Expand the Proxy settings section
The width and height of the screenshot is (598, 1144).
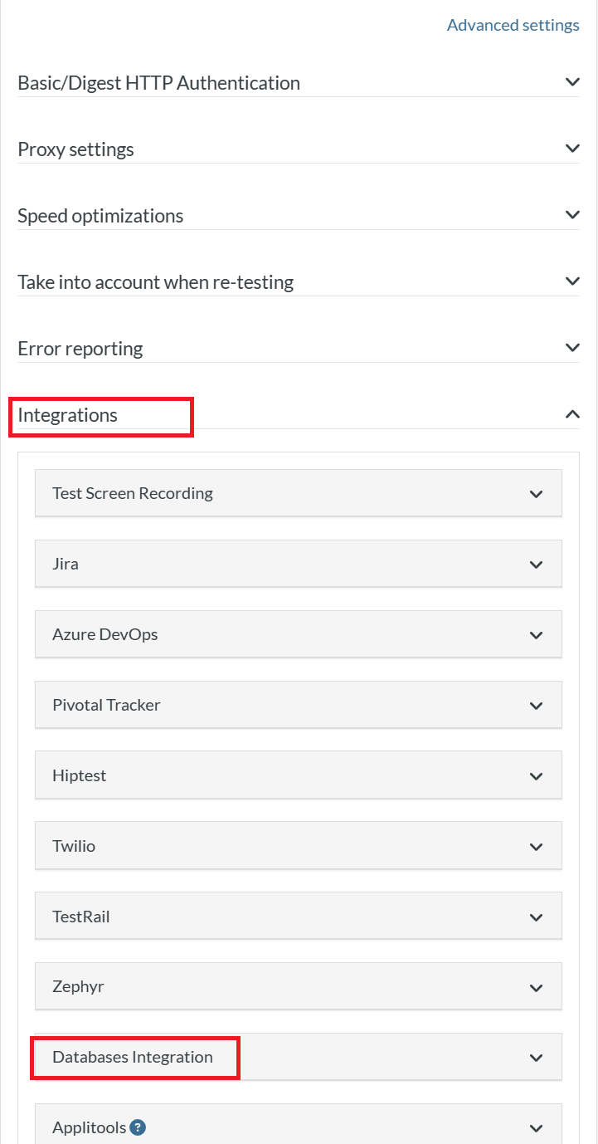pos(571,149)
